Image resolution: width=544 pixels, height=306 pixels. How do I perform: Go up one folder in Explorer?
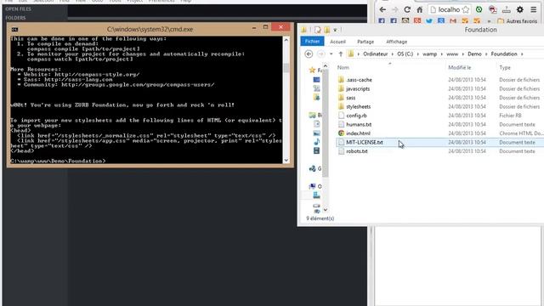pos(341,54)
